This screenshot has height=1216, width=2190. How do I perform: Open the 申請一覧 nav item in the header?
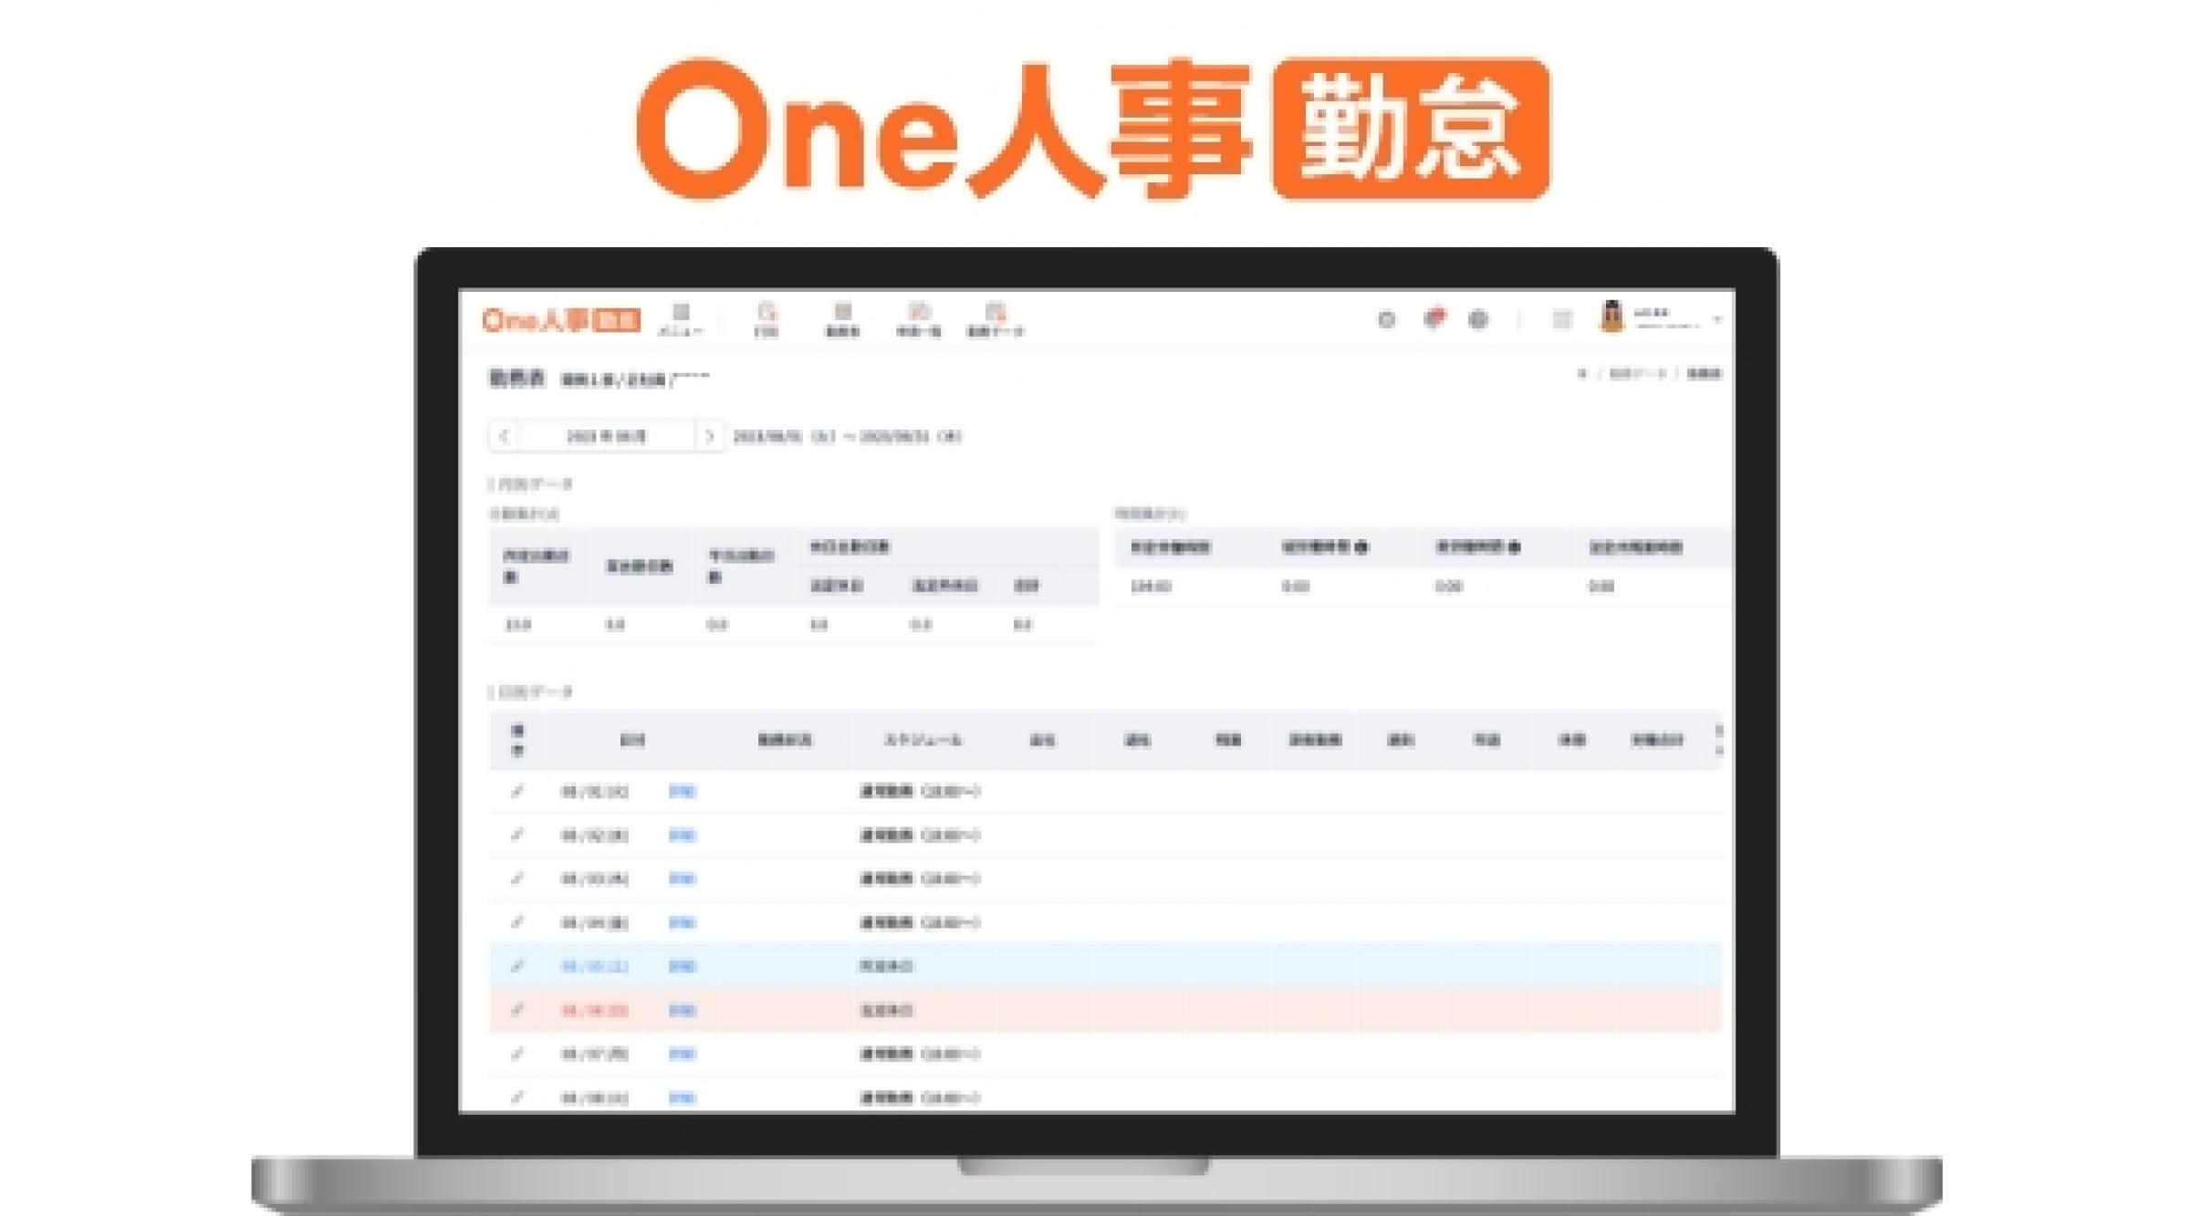(918, 320)
